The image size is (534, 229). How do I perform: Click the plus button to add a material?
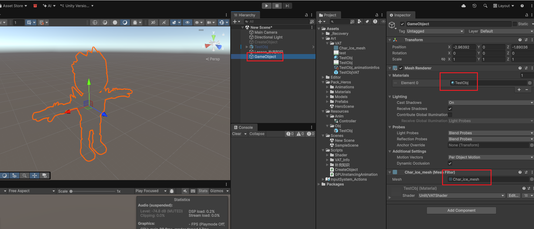pyautogui.click(x=519, y=90)
